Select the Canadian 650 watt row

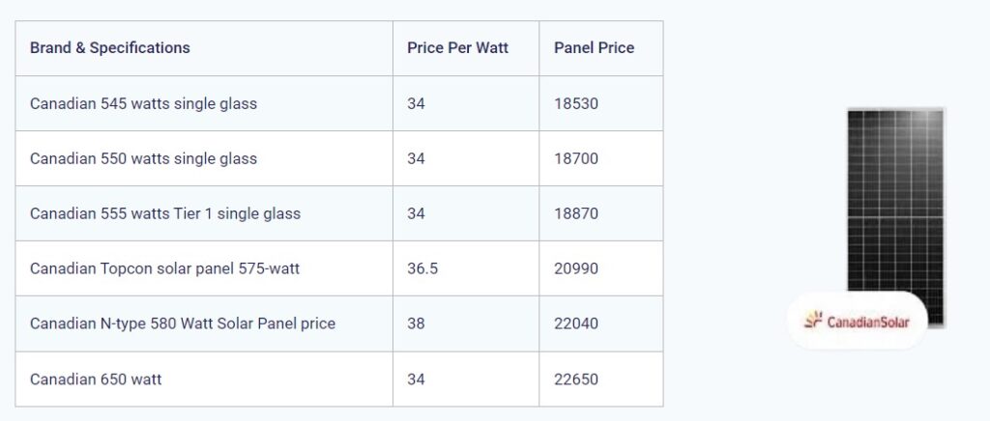click(x=339, y=379)
